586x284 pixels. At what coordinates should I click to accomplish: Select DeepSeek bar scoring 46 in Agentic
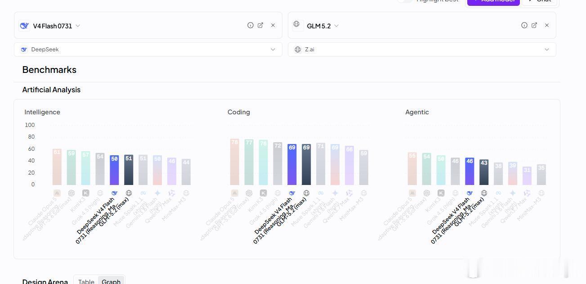(x=470, y=171)
